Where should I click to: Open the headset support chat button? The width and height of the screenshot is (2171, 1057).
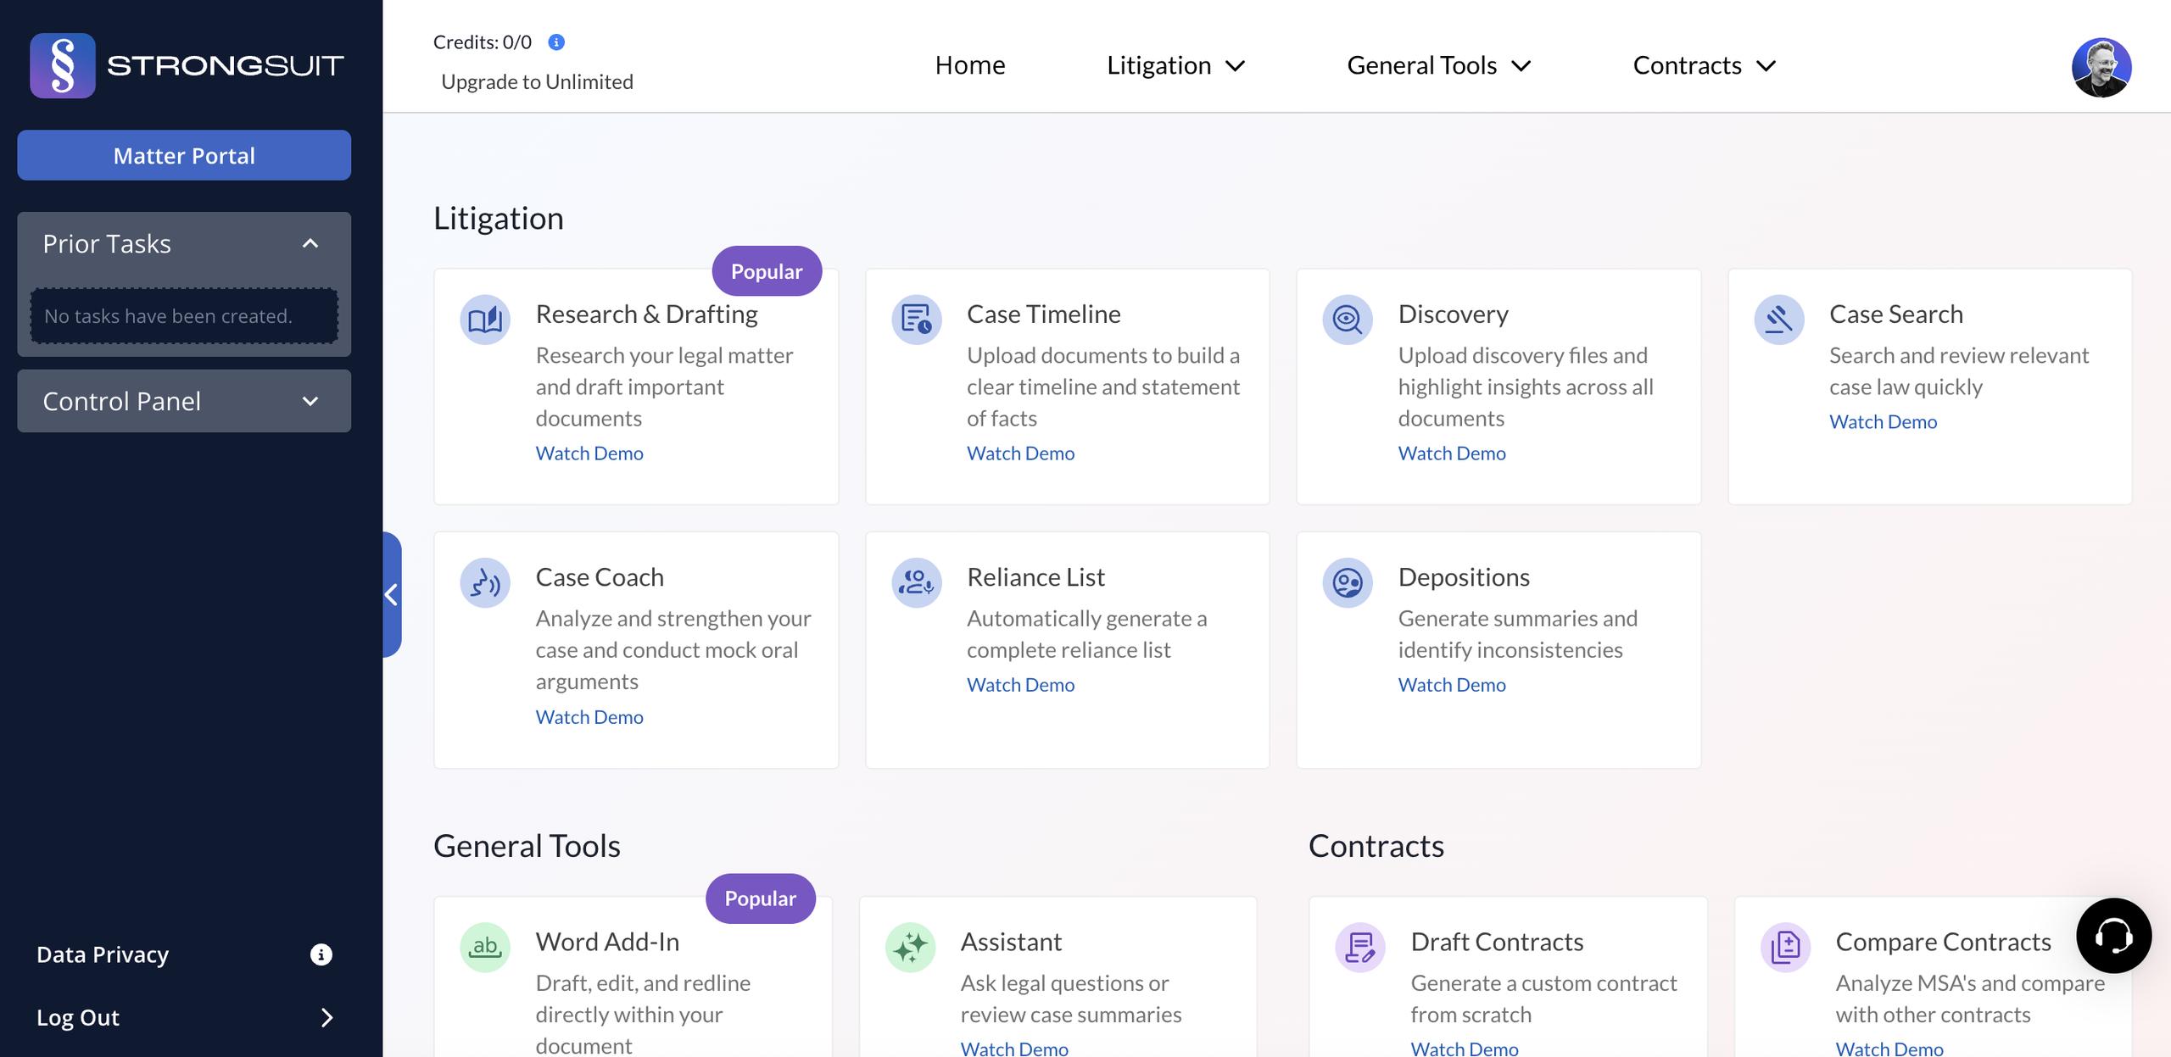tap(2113, 936)
